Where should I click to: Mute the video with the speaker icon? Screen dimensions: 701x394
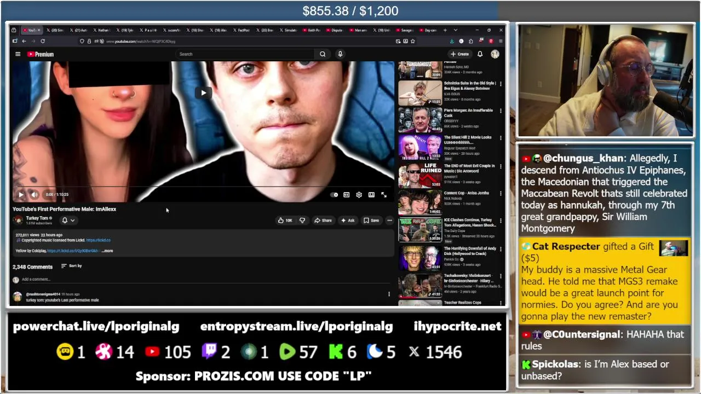34,194
